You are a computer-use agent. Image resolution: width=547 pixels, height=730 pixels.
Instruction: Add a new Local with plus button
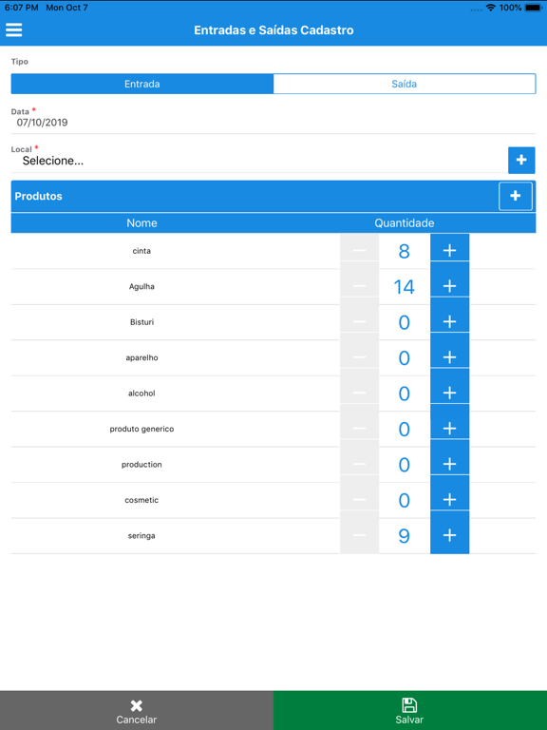click(x=521, y=160)
